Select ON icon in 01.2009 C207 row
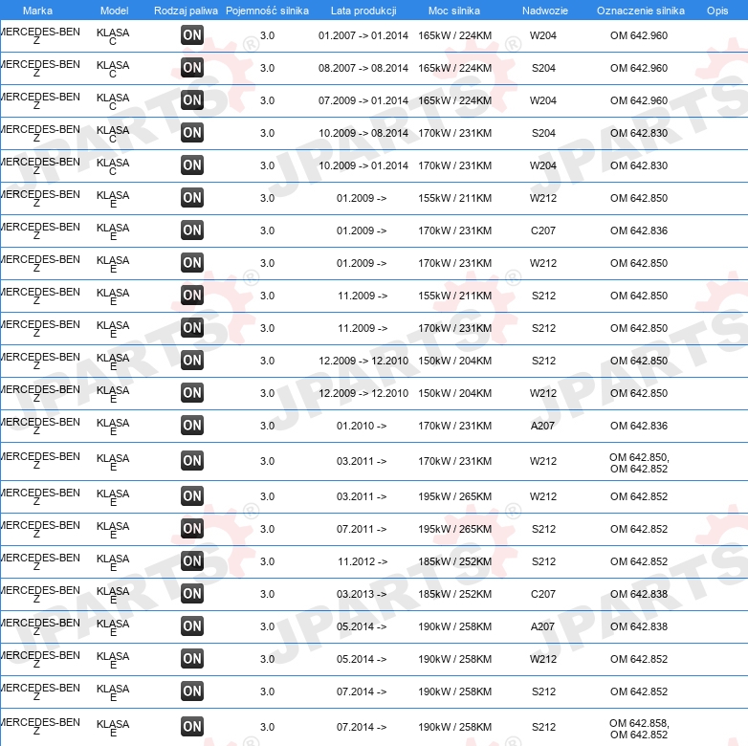 point(192,230)
